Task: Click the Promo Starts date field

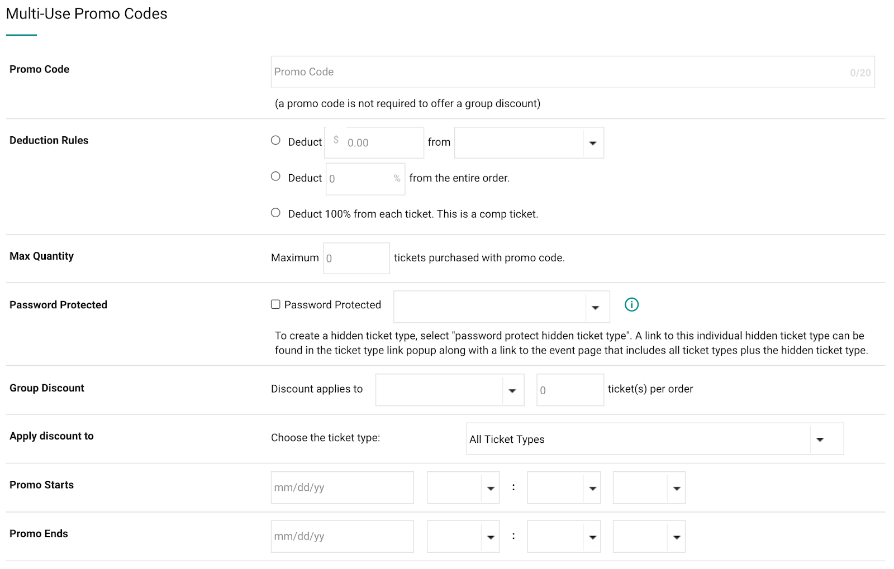Action: point(342,487)
